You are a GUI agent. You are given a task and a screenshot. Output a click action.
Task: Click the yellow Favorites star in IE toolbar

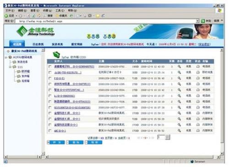coord(57,16)
